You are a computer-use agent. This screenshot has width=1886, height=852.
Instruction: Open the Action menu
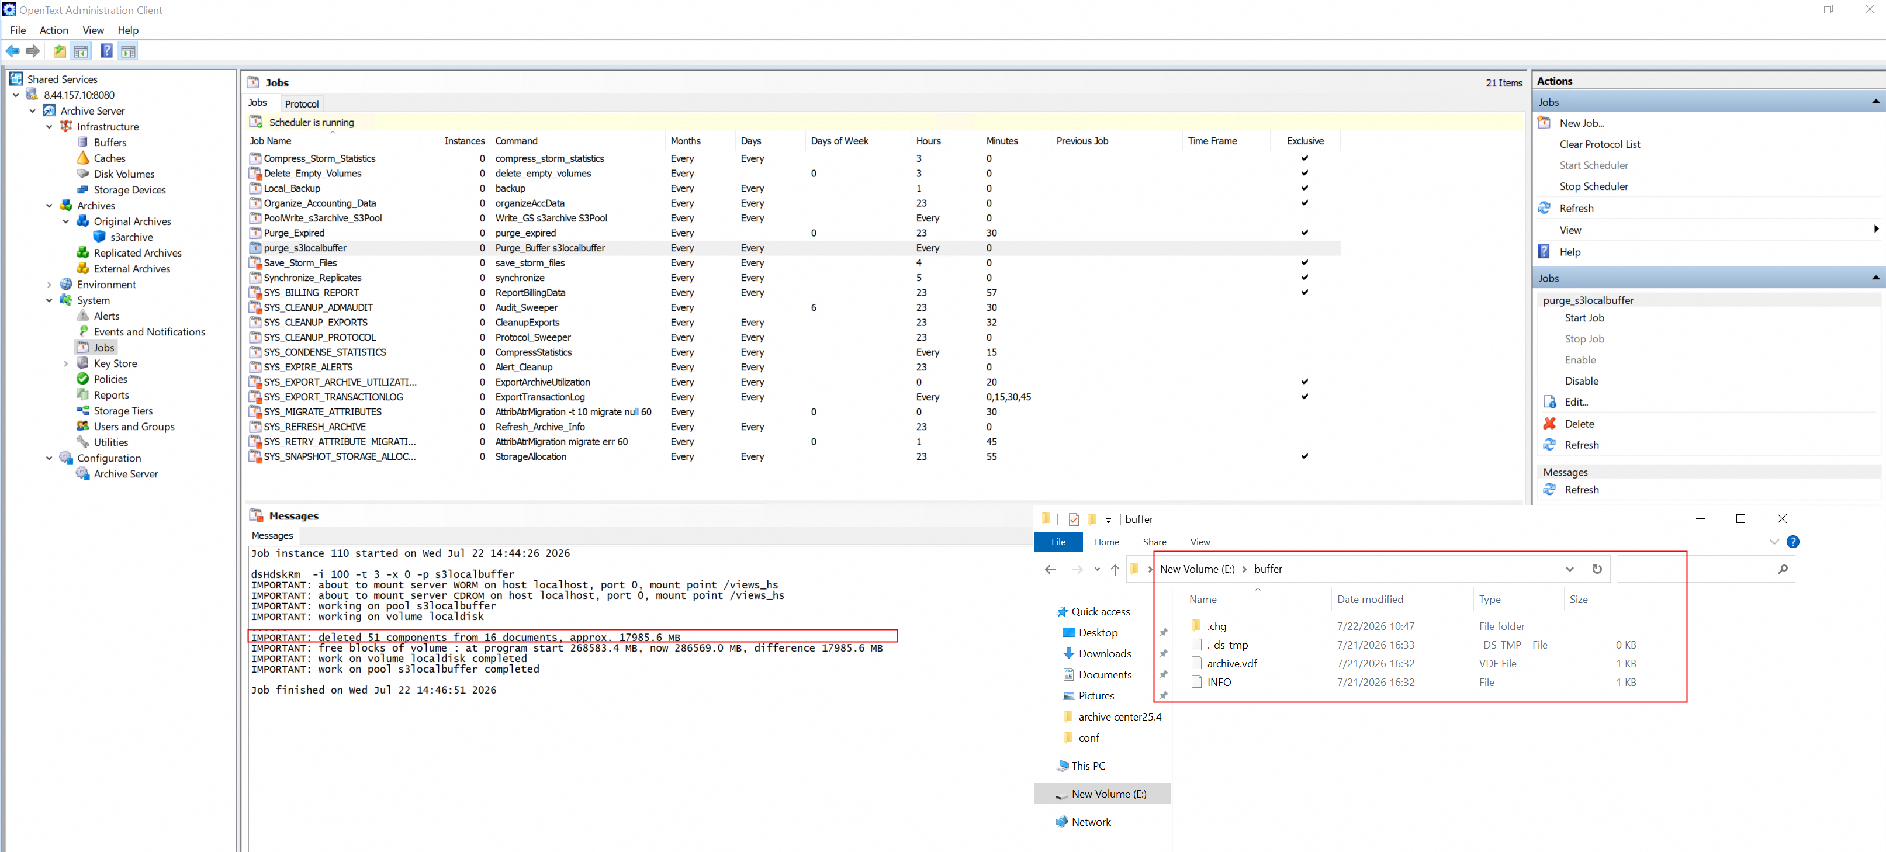[53, 30]
